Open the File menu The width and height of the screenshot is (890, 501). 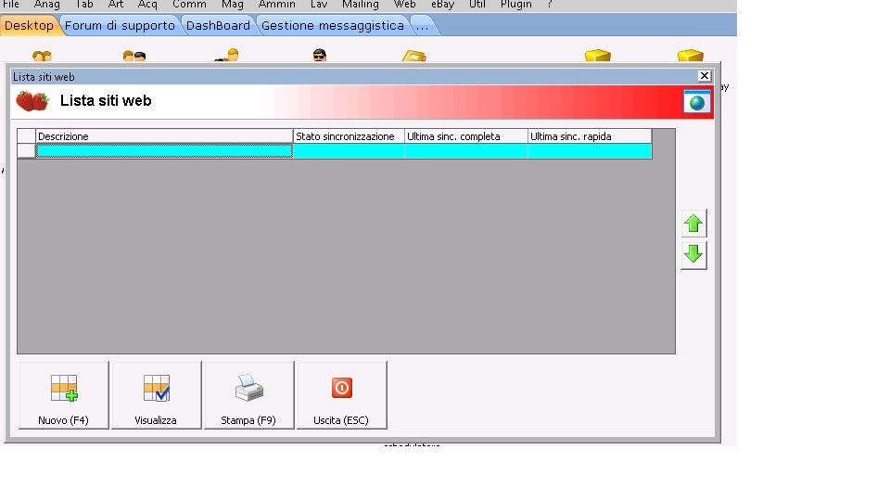tap(11, 5)
